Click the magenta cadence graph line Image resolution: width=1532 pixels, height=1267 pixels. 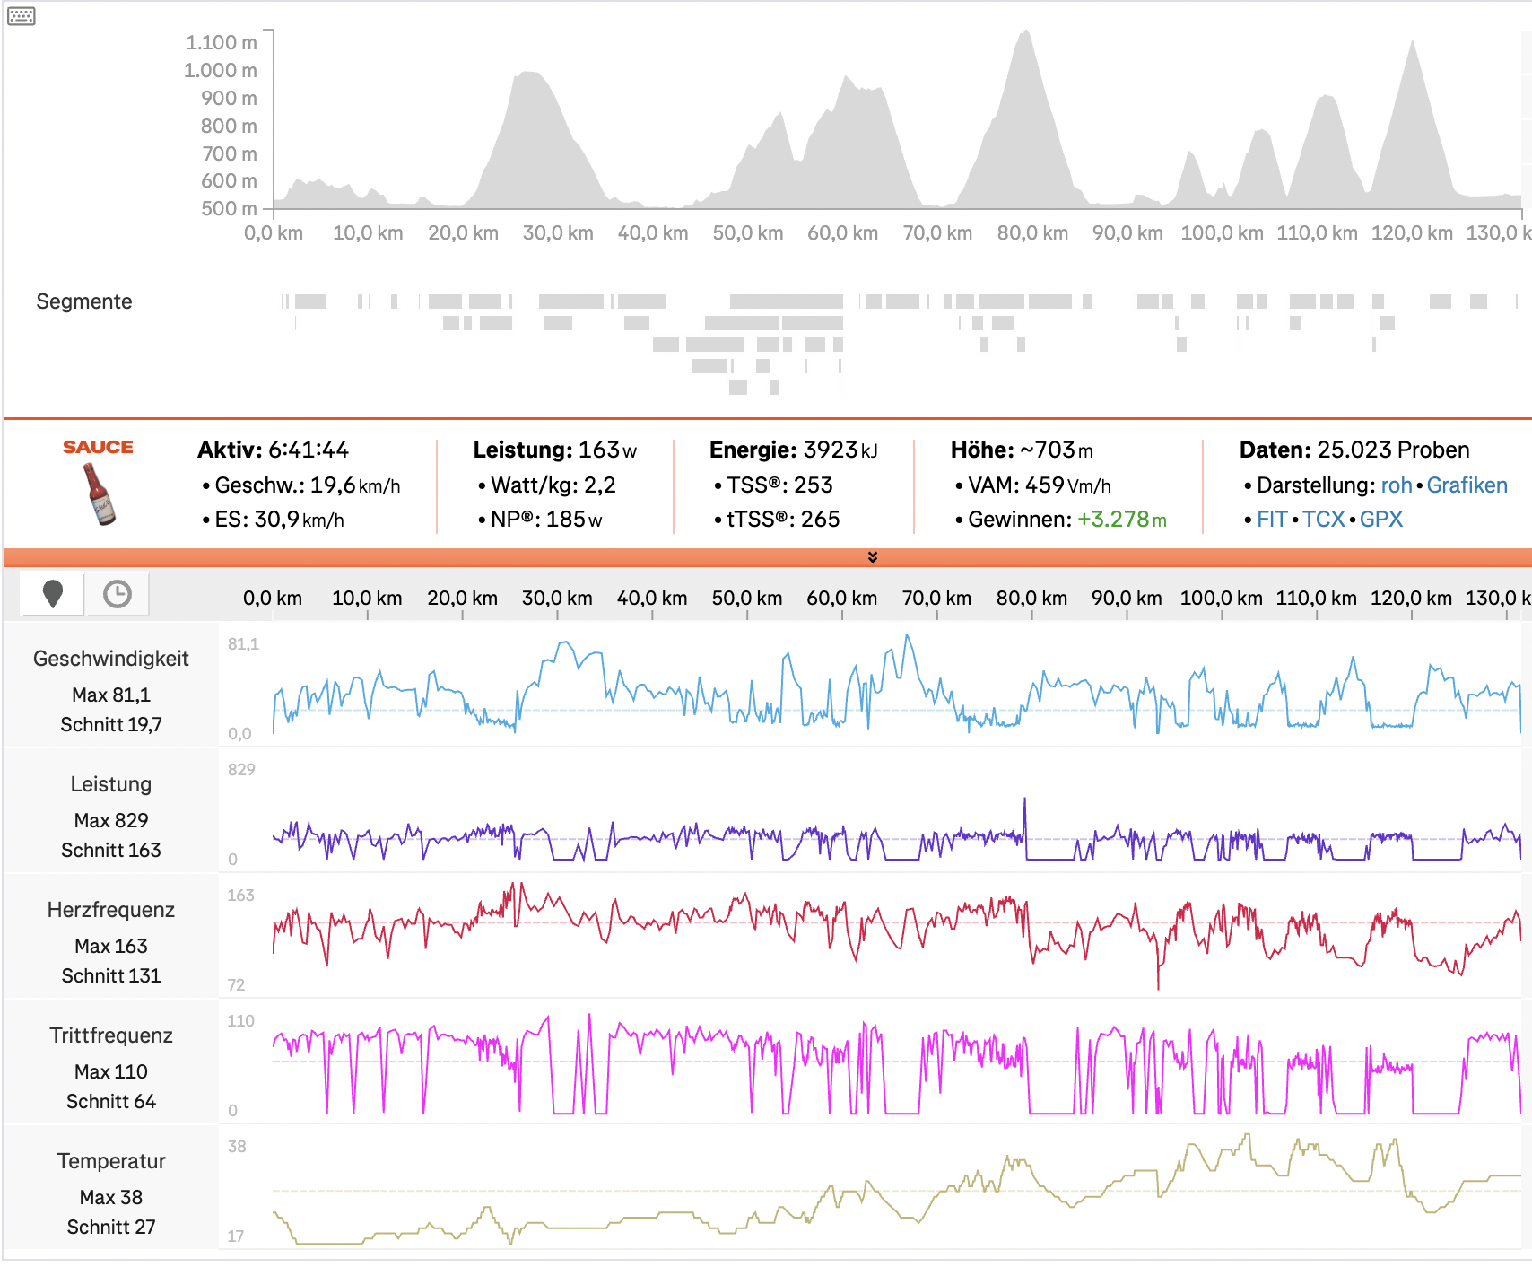tap(897, 1064)
